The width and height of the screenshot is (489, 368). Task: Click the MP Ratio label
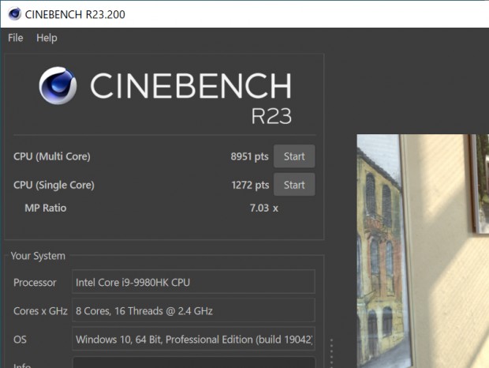point(46,208)
